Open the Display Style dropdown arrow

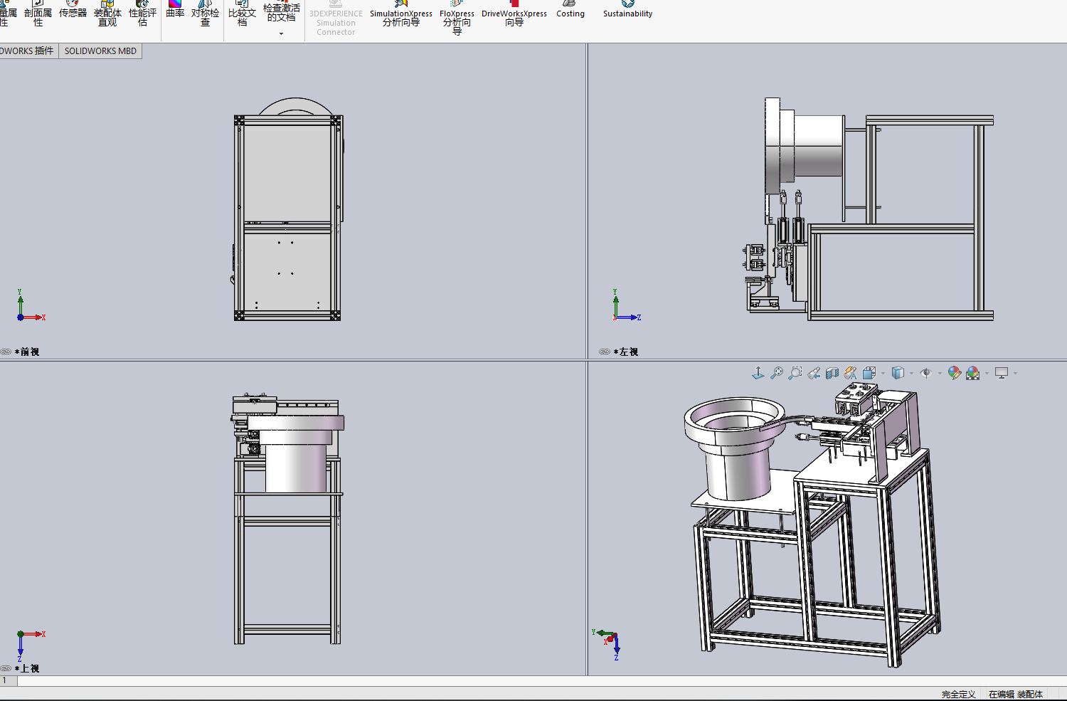(x=911, y=374)
